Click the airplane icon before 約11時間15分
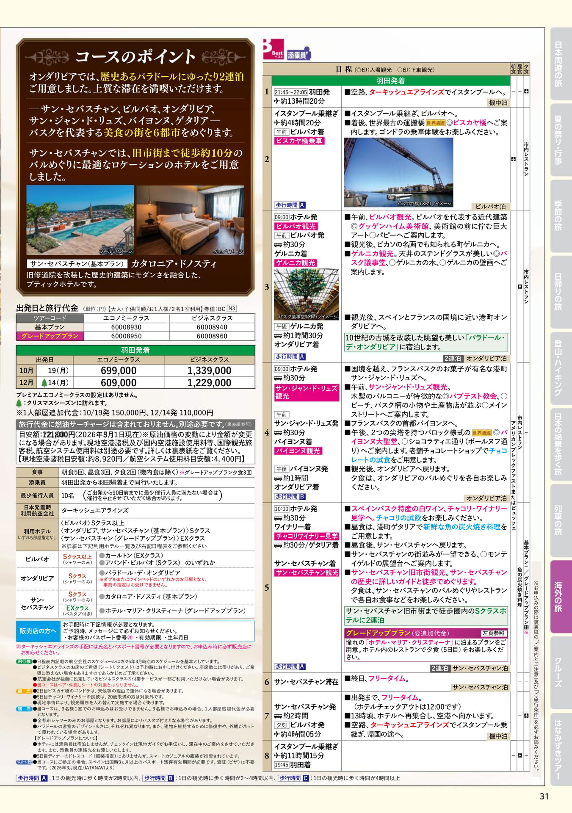The width and height of the screenshot is (572, 813). [x=277, y=756]
